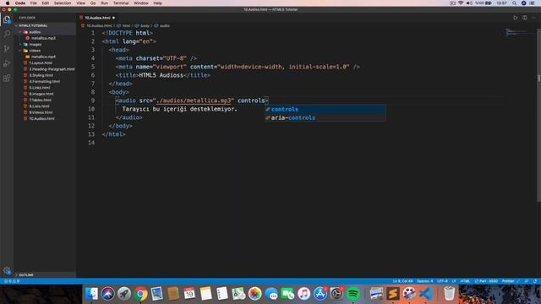This screenshot has height=304, width=541.
Task: Open the editor More Actions ellipsis
Action: (x=533, y=18)
